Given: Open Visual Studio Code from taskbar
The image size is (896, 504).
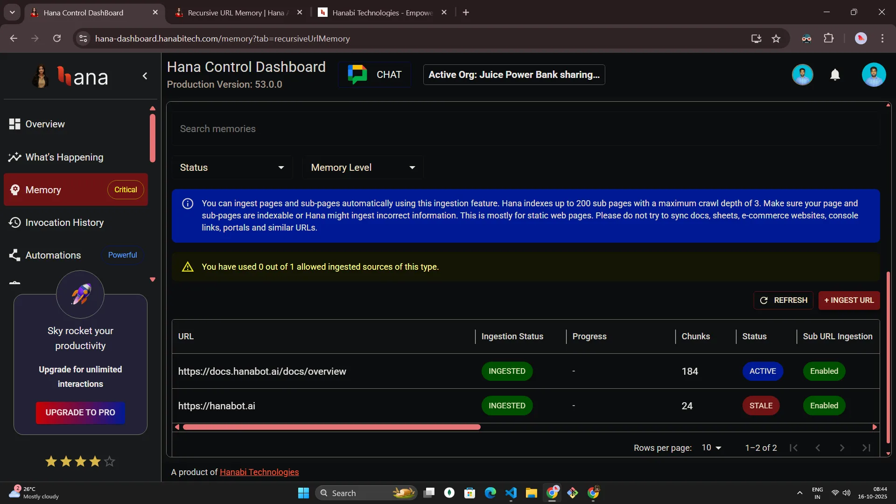Looking at the screenshot, I should point(511,493).
